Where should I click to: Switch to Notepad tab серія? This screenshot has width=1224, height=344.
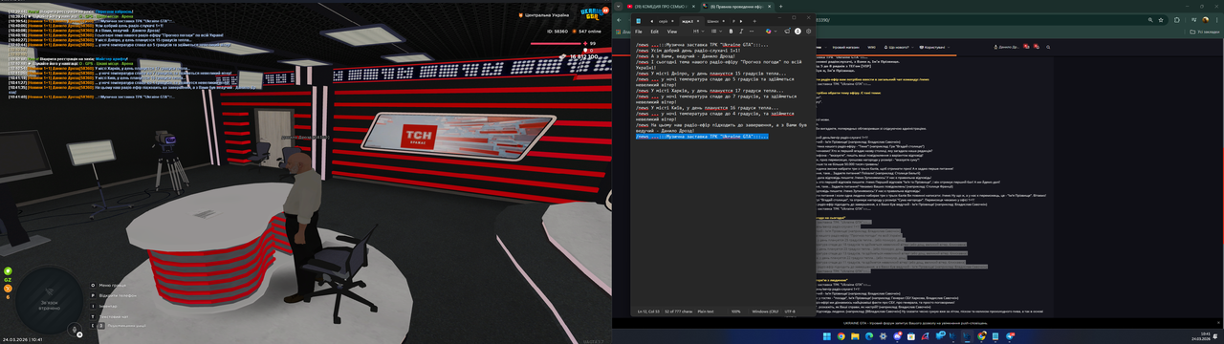[x=663, y=21]
